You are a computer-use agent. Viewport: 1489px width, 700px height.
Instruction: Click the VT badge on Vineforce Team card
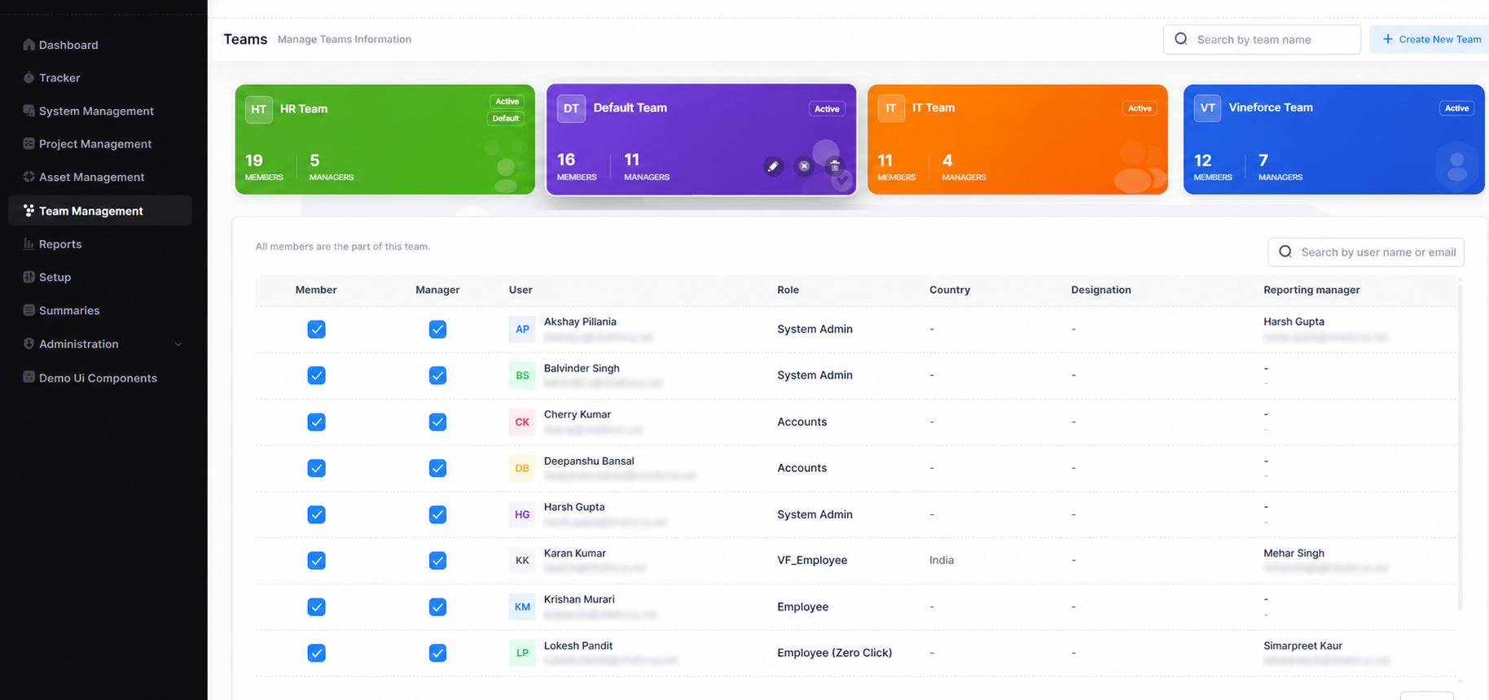pyautogui.click(x=1207, y=108)
